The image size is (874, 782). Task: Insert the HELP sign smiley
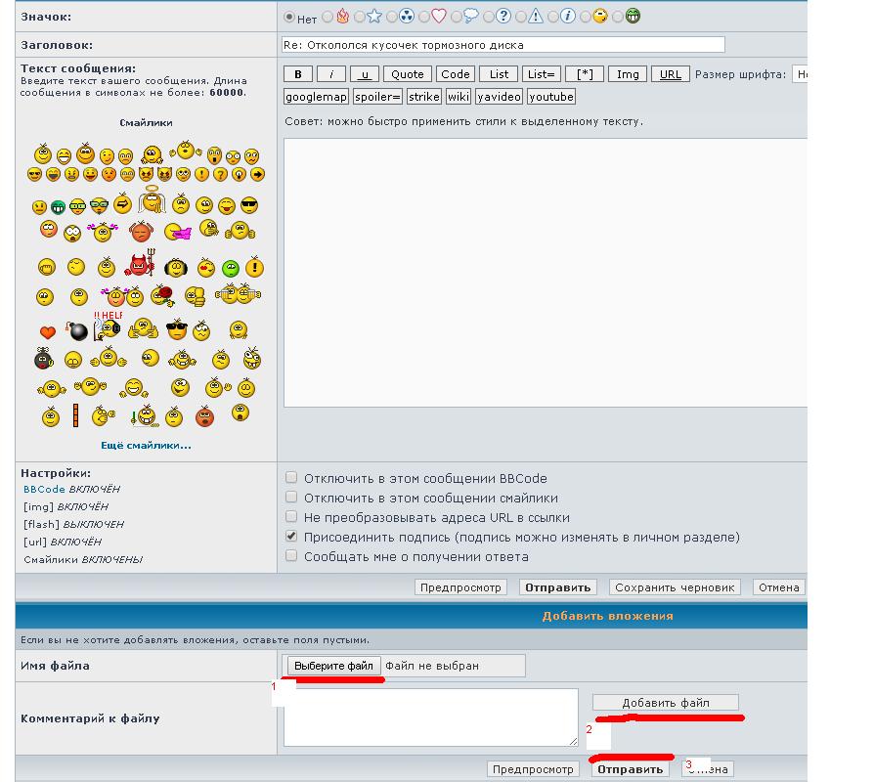click(x=108, y=327)
